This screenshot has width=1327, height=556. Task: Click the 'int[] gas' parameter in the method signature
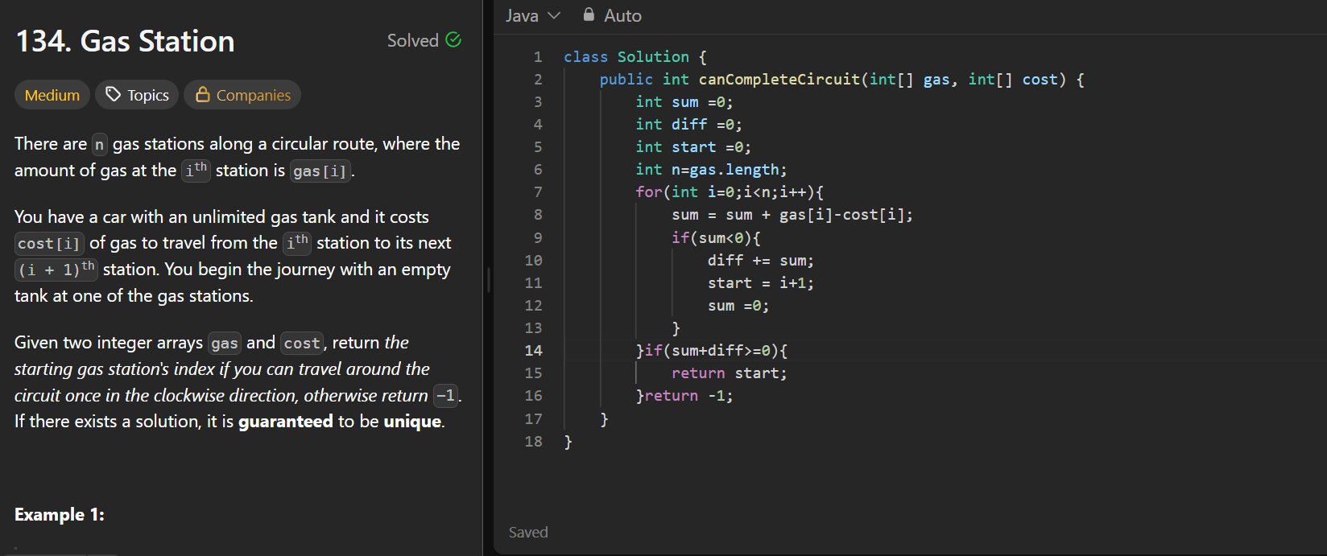point(909,79)
